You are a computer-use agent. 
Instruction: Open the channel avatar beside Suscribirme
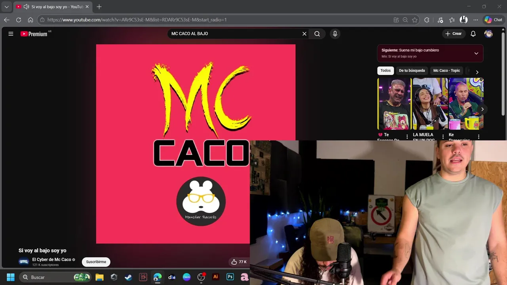click(24, 261)
